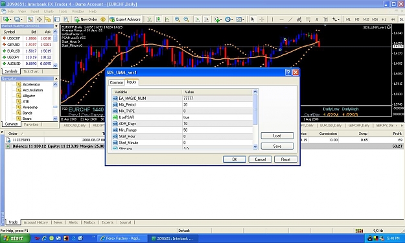
Task: Select the trendline drawing tool
Action: (x=290, y=19)
